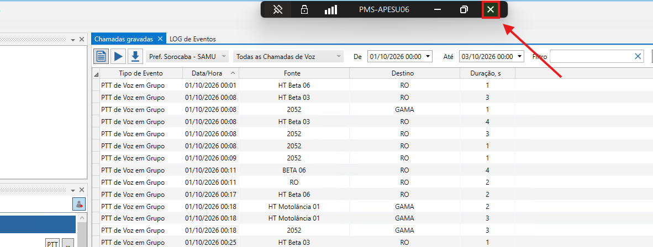This screenshot has width=653, height=247.
Task: Select the 01/10/2026 00:25 row
Action: [x=372, y=241]
